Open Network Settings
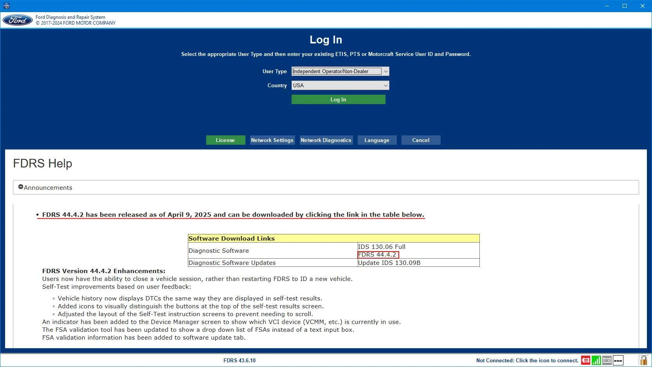652x367 pixels. 272,140
